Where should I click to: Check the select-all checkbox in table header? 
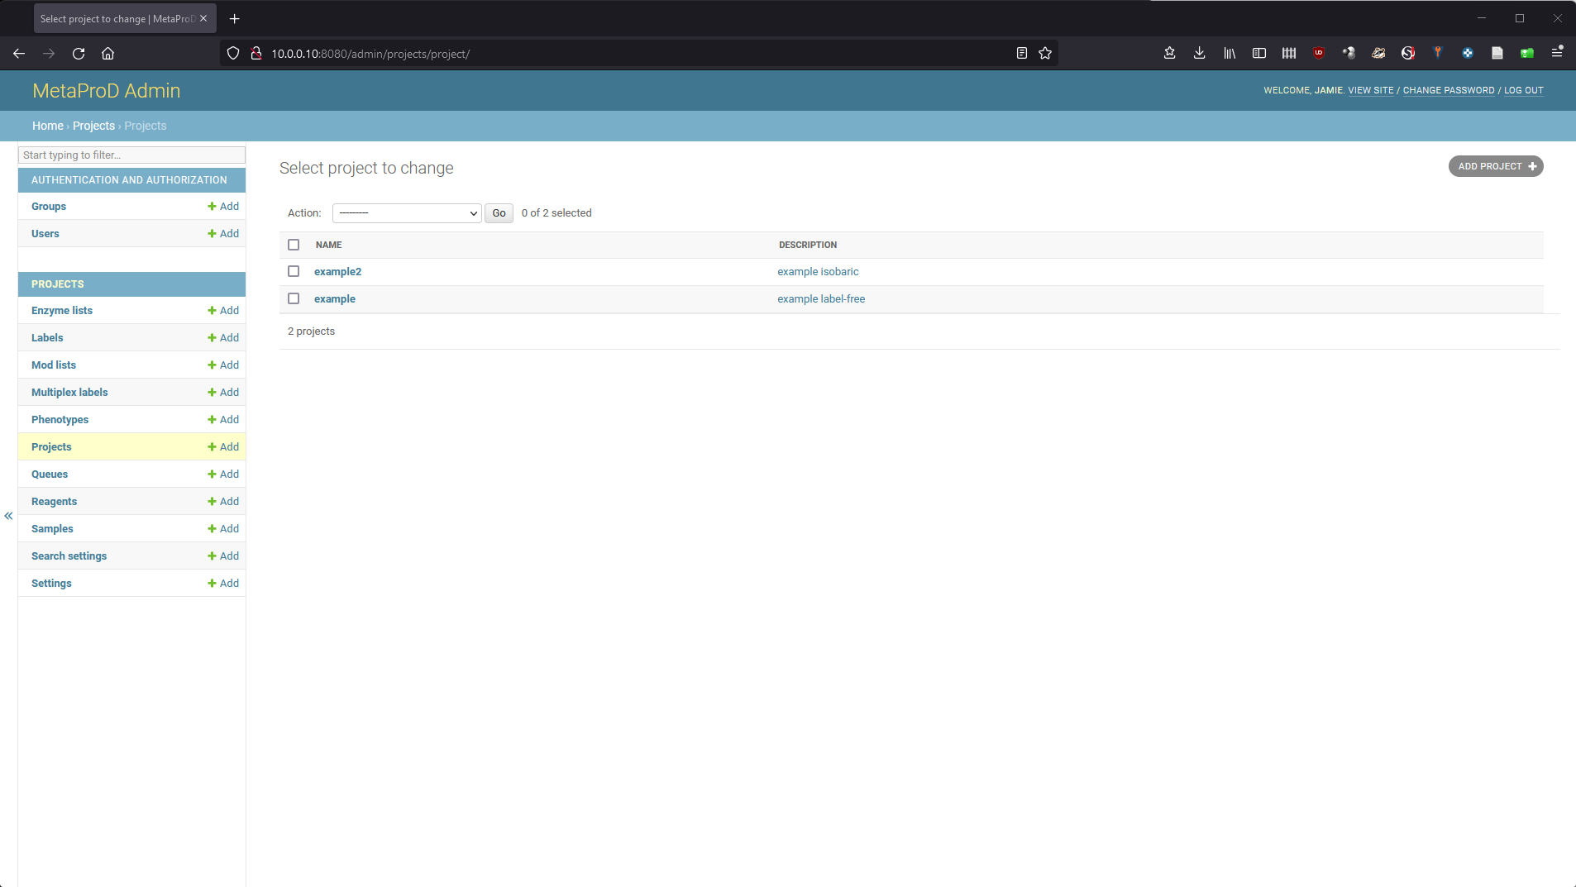[294, 245]
